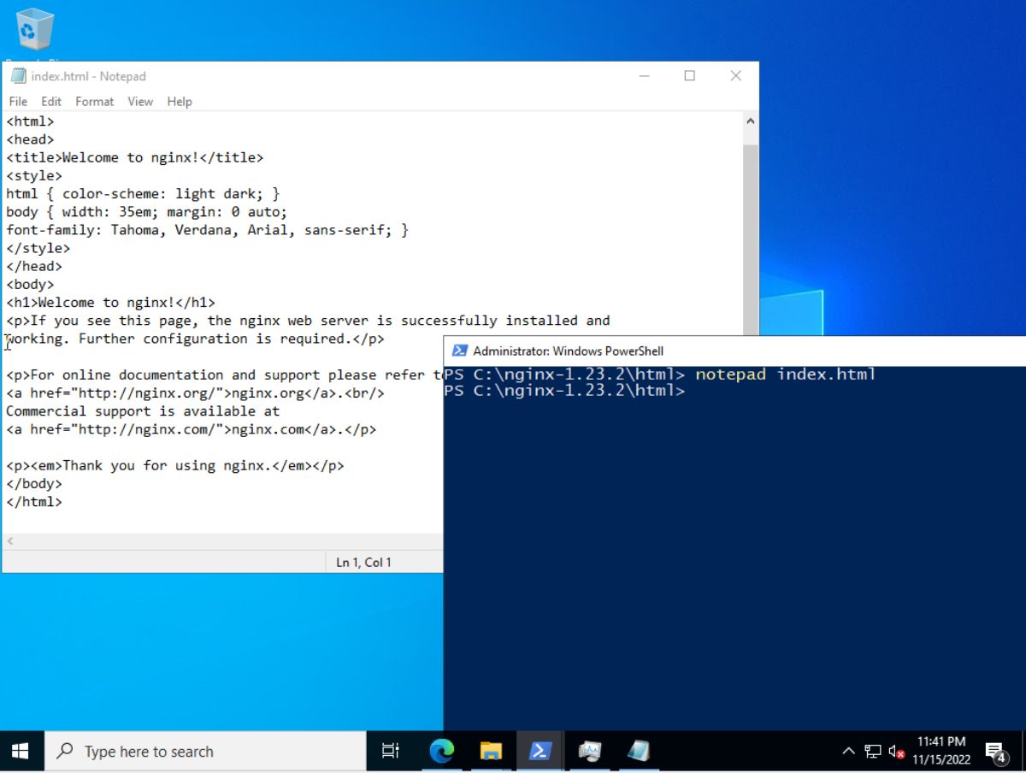Open File Explorer from the taskbar

[x=490, y=750]
